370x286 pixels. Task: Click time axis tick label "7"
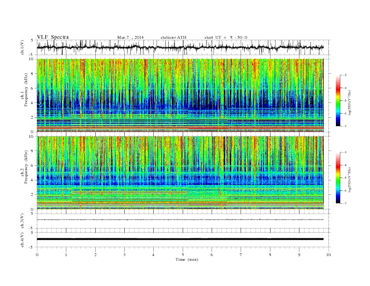click(x=241, y=255)
